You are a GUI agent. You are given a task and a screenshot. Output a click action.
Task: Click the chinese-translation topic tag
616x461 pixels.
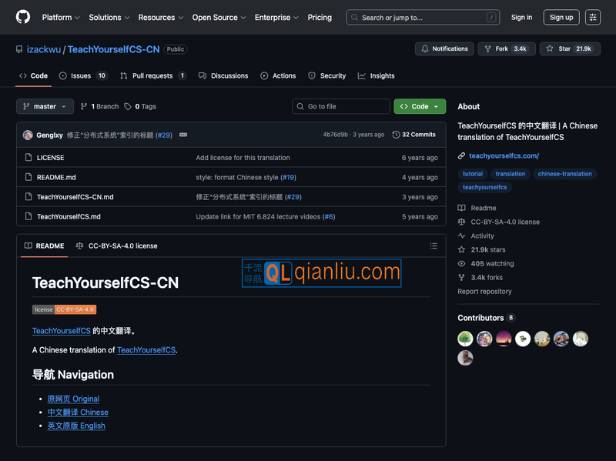[564, 174]
